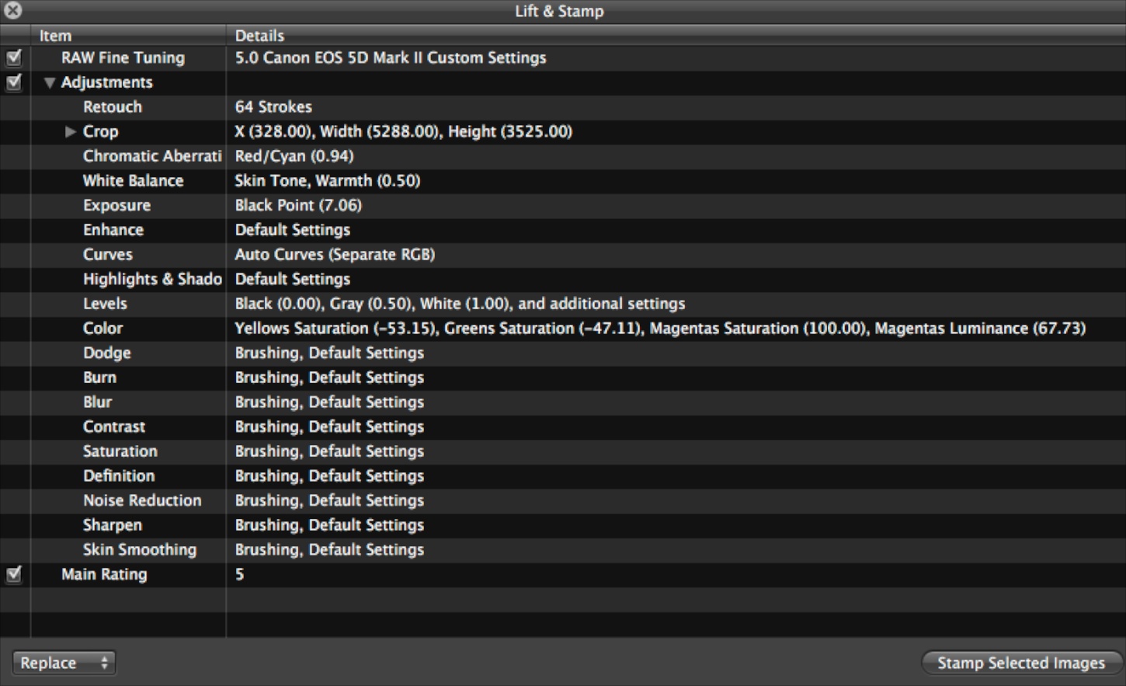
Task: Uncheck the RAW Fine Tuning checkbox
Action: (14, 57)
